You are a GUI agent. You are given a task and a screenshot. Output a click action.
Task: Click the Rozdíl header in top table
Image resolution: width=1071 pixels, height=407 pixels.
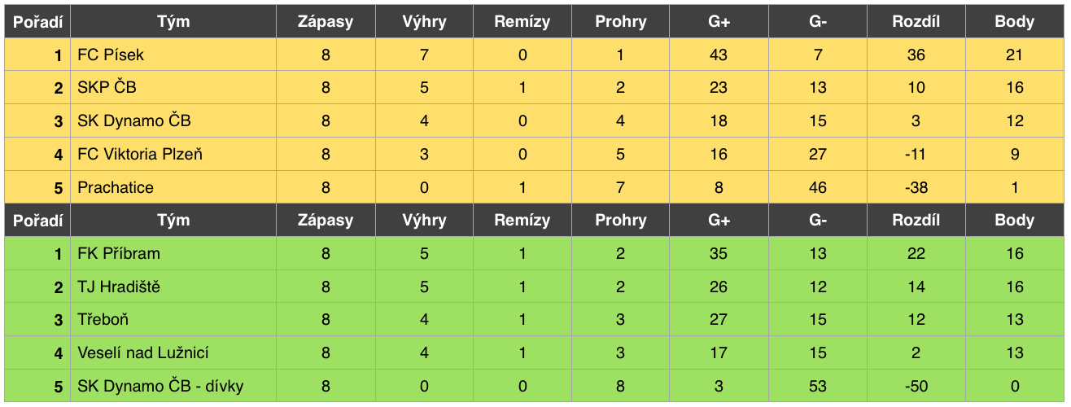coord(916,21)
